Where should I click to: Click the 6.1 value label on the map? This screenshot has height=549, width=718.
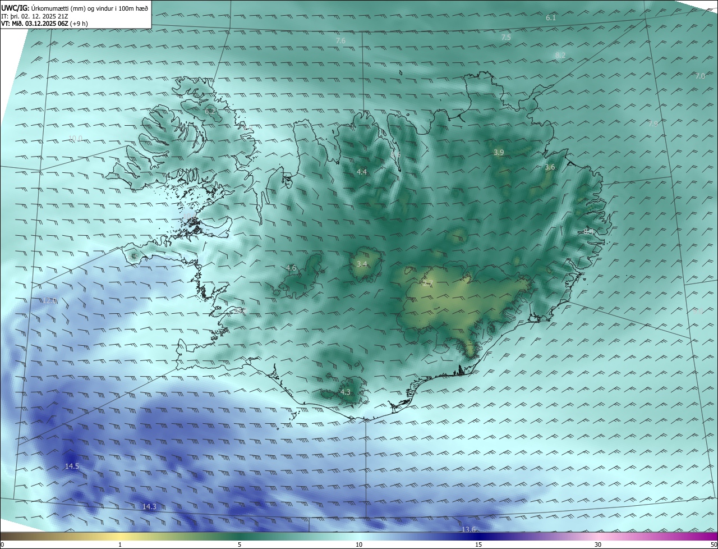[x=551, y=18]
